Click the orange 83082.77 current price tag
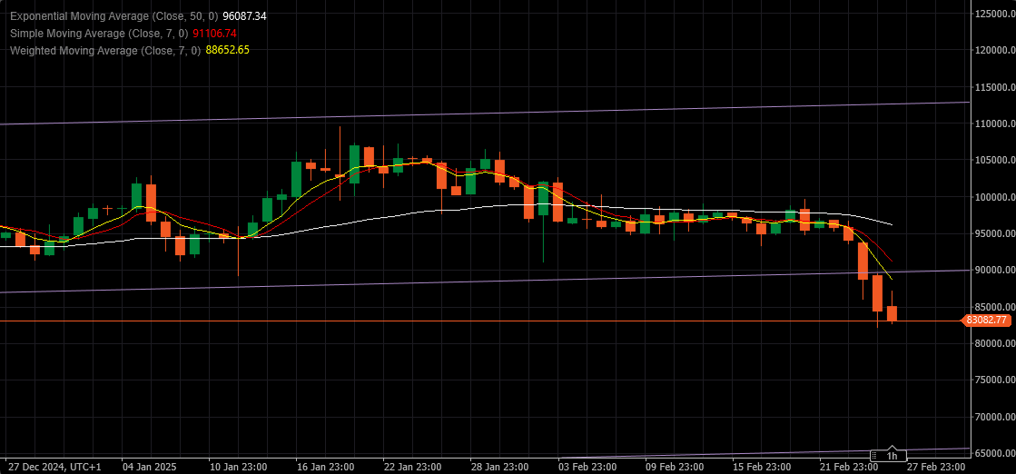The image size is (1016, 474). coord(986,320)
